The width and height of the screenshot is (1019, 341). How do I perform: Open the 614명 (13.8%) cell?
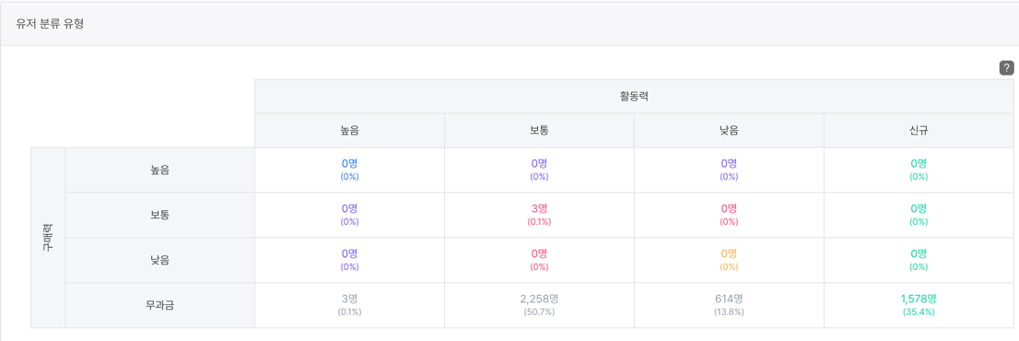729,305
